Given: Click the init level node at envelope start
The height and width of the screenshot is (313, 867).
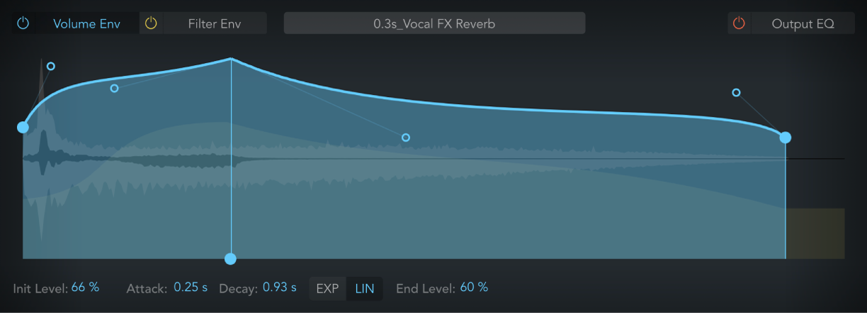Looking at the screenshot, I should (23, 127).
